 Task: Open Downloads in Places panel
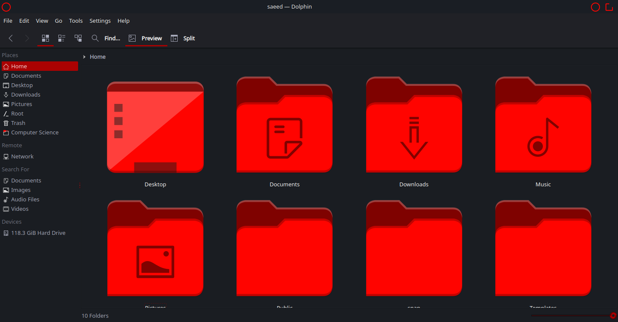click(x=40, y=94)
